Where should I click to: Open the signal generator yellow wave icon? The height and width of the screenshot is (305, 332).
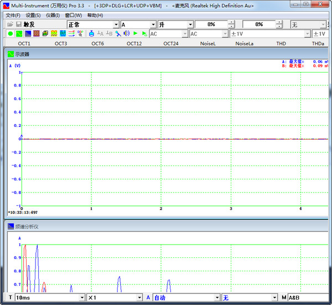click(54, 33)
